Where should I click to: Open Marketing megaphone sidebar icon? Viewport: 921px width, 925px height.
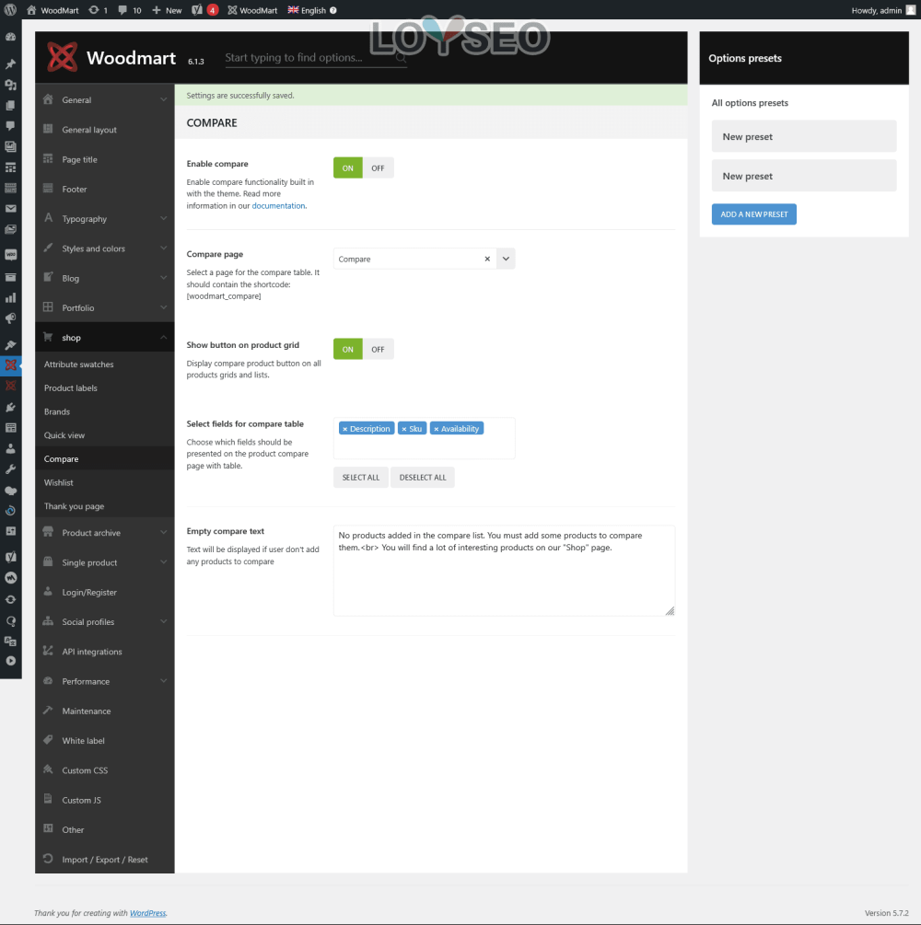10,318
